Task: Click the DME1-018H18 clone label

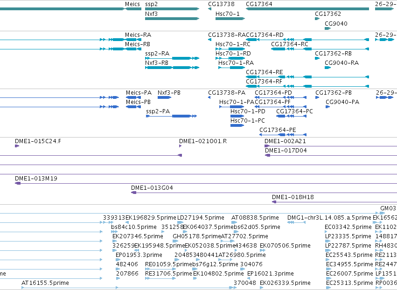Action: coord(293,197)
